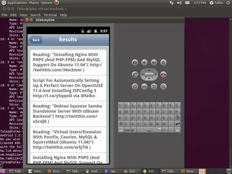The image size is (232, 174).
Task: Tap the Back button in Results header
Action: (36, 40)
